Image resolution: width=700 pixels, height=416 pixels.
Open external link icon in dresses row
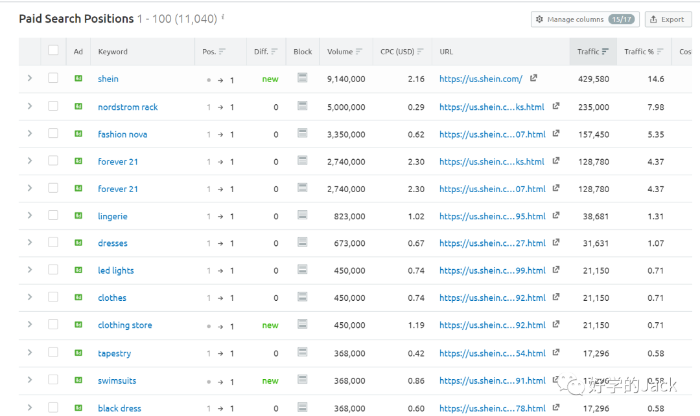coord(555,243)
